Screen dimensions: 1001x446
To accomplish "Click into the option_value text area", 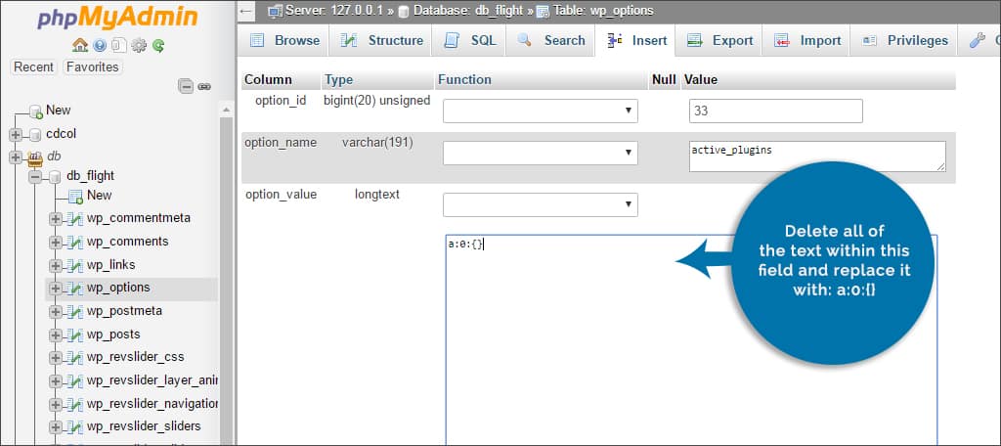I will tap(691, 340).
